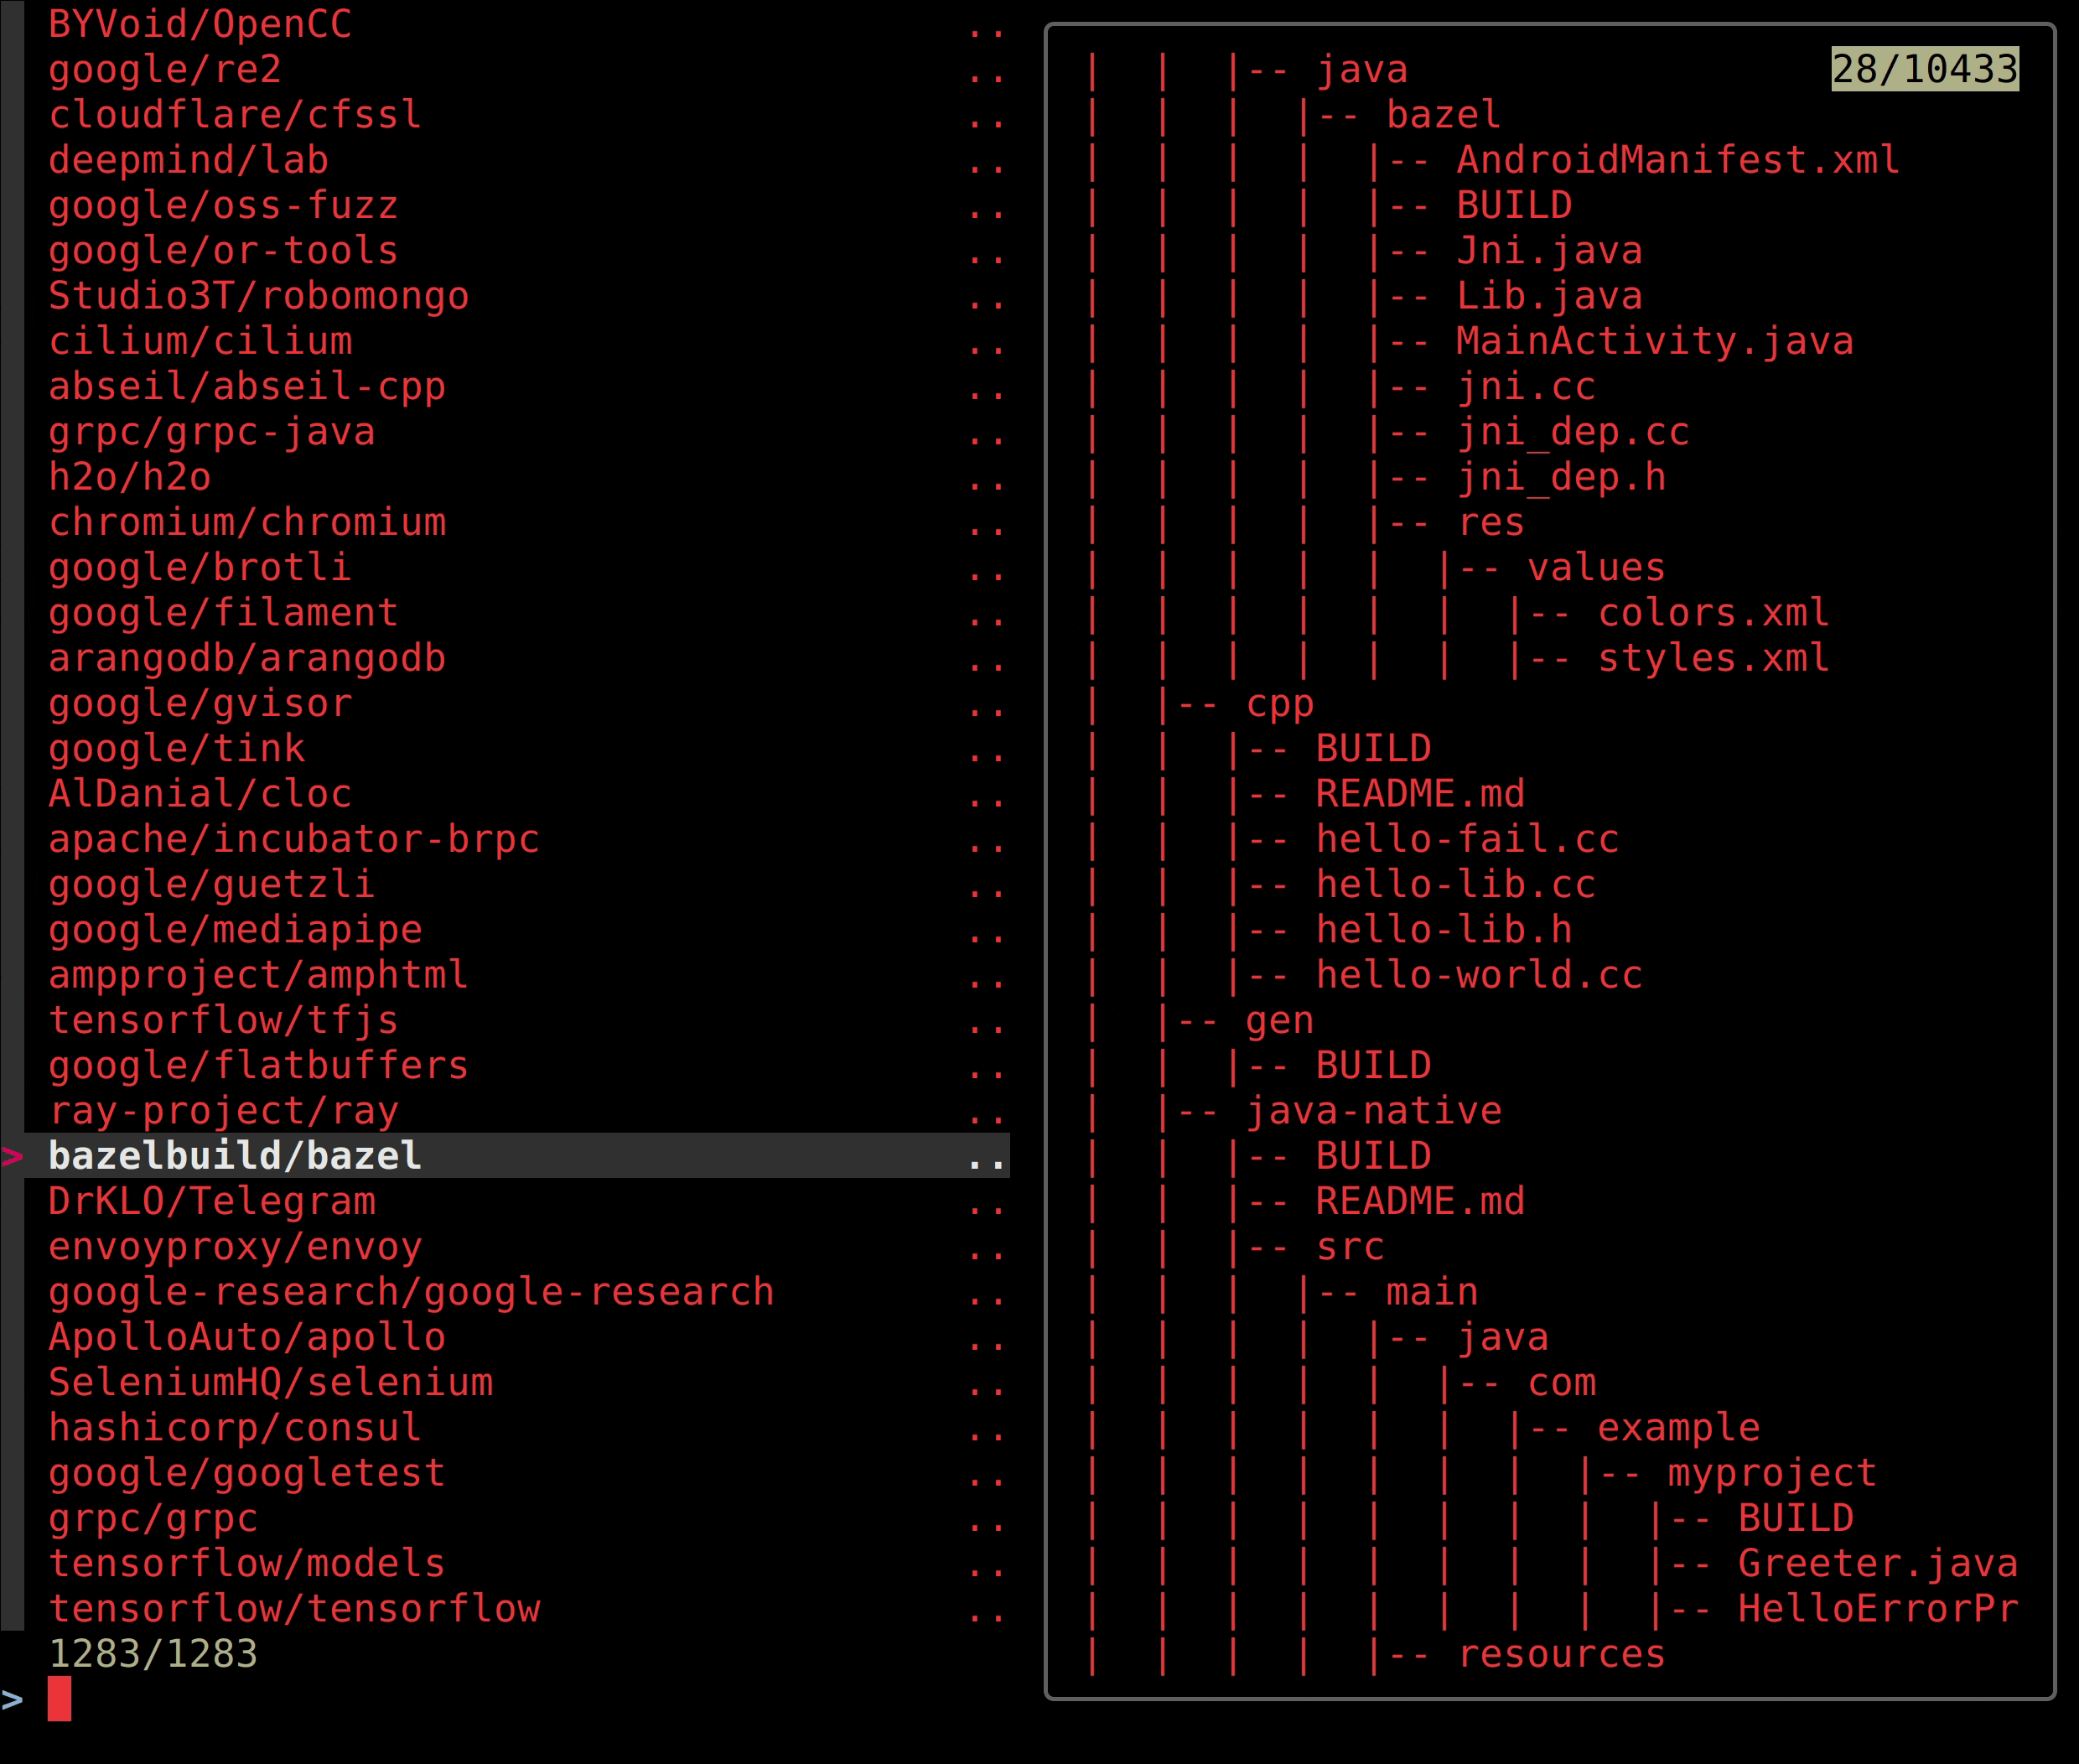Screen dimensions: 2079x1764
Task: Click the java-native folder in the preview
Action: 1373,1111
